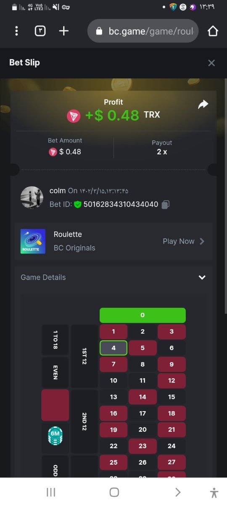The height and width of the screenshot is (506, 227).
Task: Select the green 0 cell
Action: (x=143, y=315)
